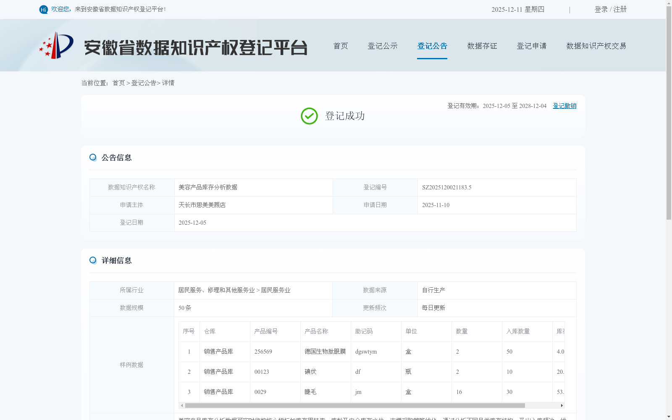Click the page vertical scrollbar thumb
Screen dimensions: 672x420
coord(669,113)
